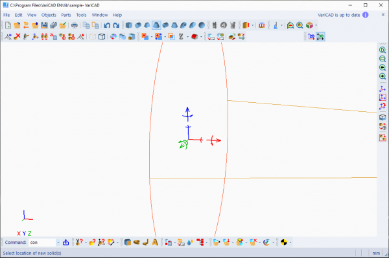Click the VariCAD is up to date notice
The height and width of the screenshot is (258, 389).
tap(339, 15)
